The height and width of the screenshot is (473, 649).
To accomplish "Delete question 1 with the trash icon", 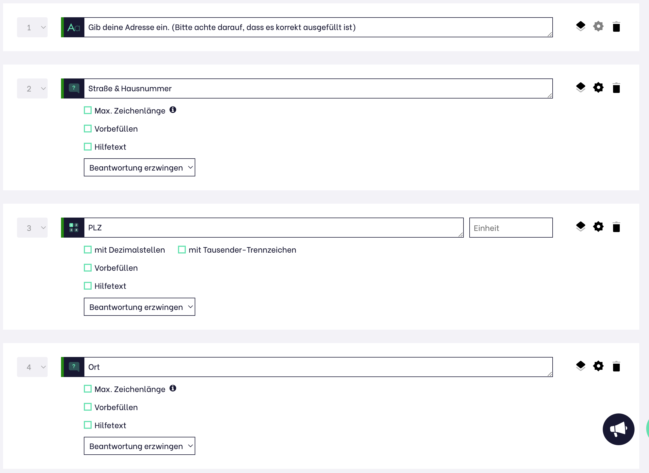I will coord(616,27).
